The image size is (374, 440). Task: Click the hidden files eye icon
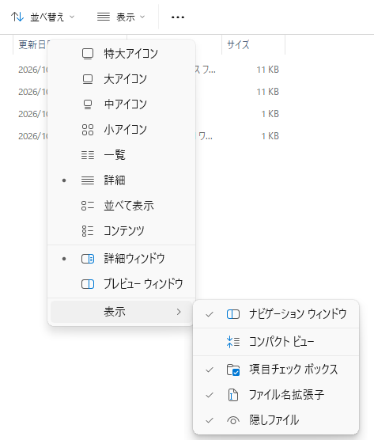[233, 420]
